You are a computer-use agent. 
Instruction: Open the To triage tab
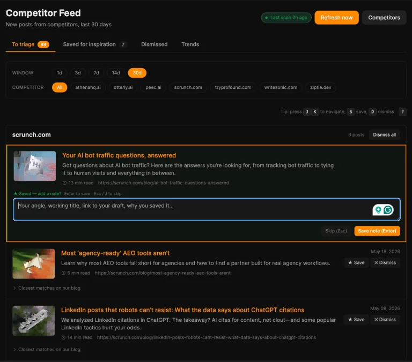[31, 44]
